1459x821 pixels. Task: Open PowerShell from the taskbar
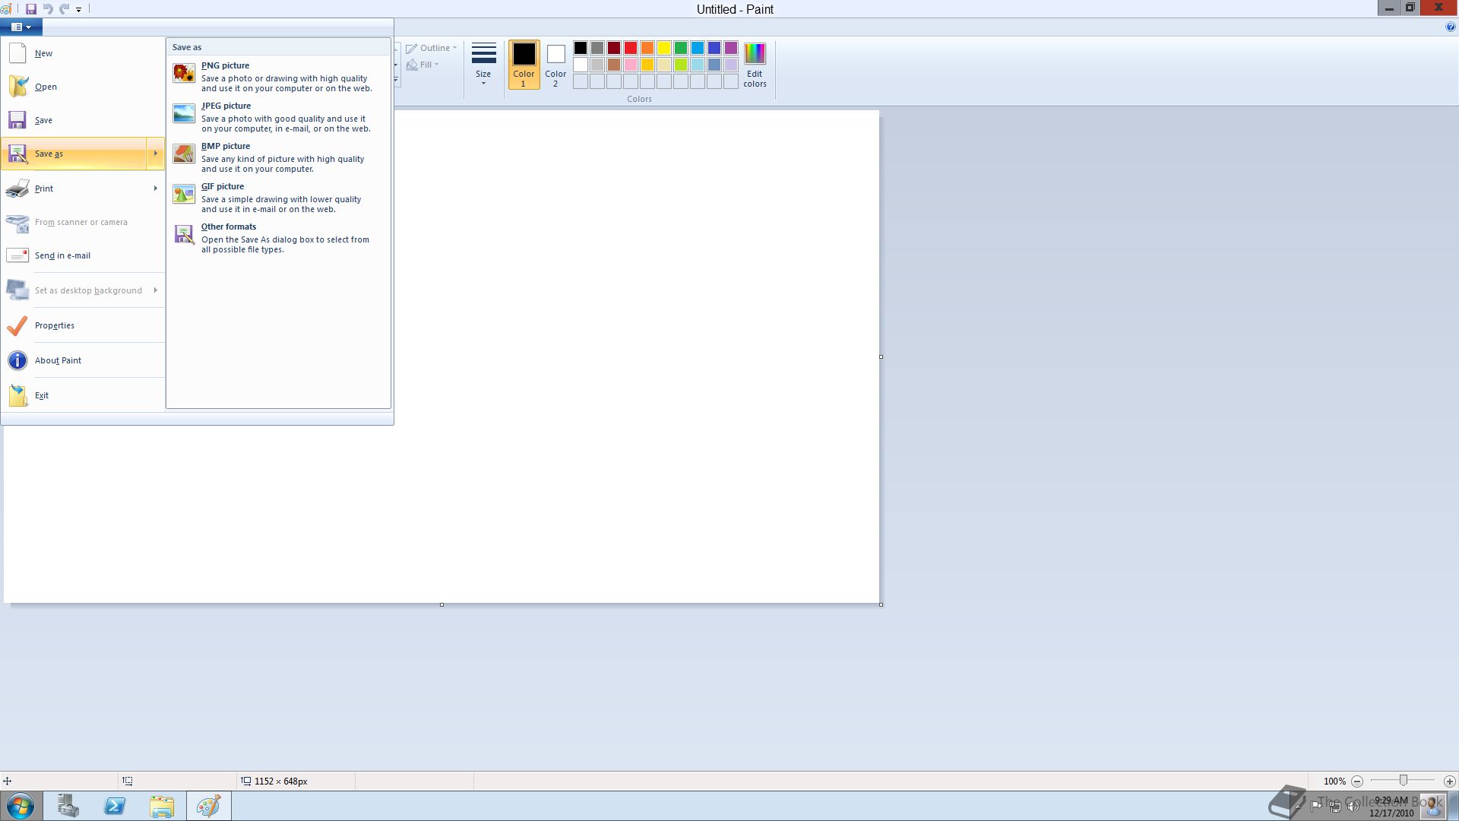pos(115,806)
